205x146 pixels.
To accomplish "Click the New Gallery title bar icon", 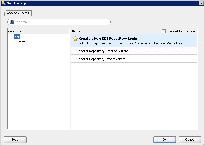I will click(x=4, y=3).
